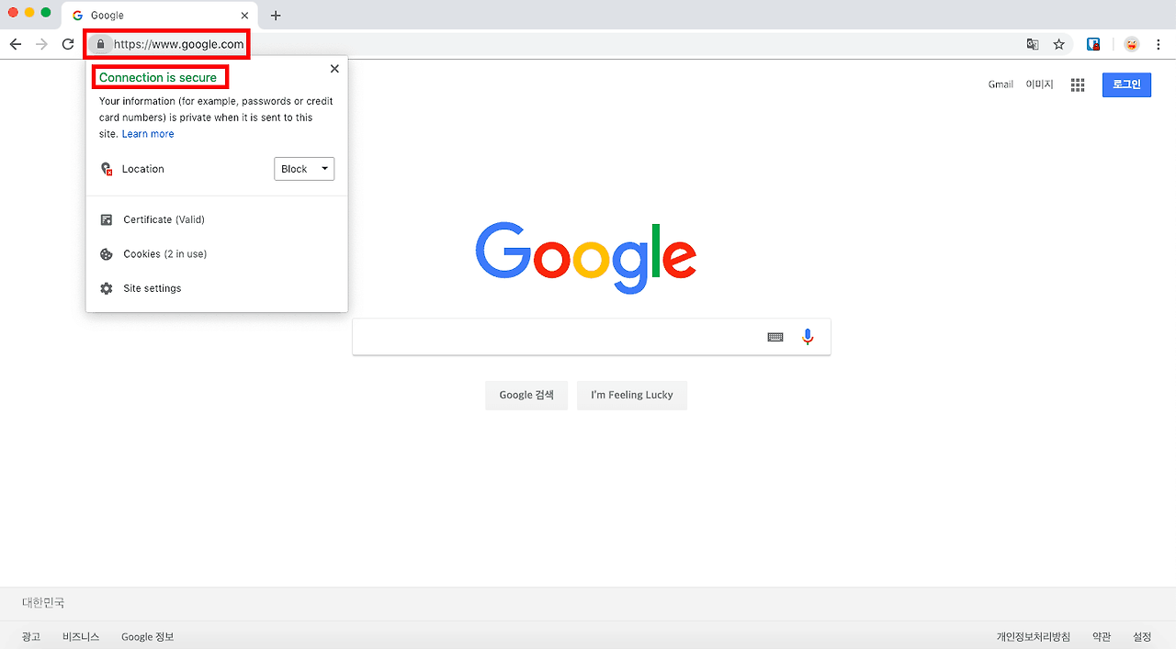Open the on-screen keyboard icon in search bar
The image size is (1176, 649).
tap(775, 336)
